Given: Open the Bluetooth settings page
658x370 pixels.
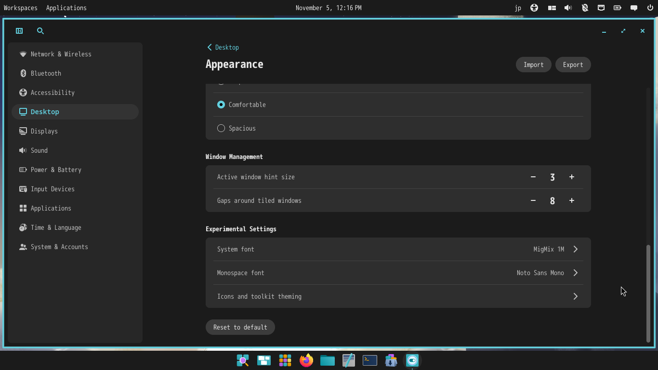Looking at the screenshot, I should 75,73.
